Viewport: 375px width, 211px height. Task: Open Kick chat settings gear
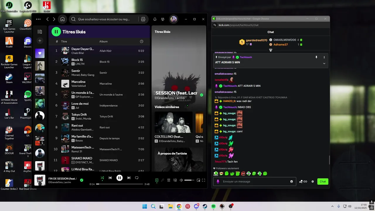point(313,181)
